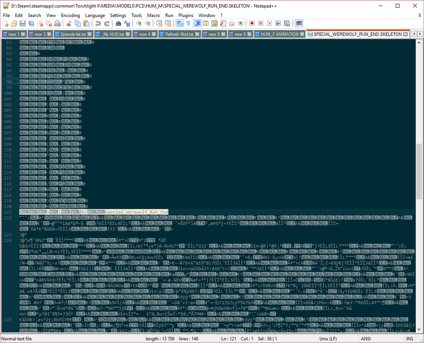
Task: Open the Run menu
Action: 169,15
